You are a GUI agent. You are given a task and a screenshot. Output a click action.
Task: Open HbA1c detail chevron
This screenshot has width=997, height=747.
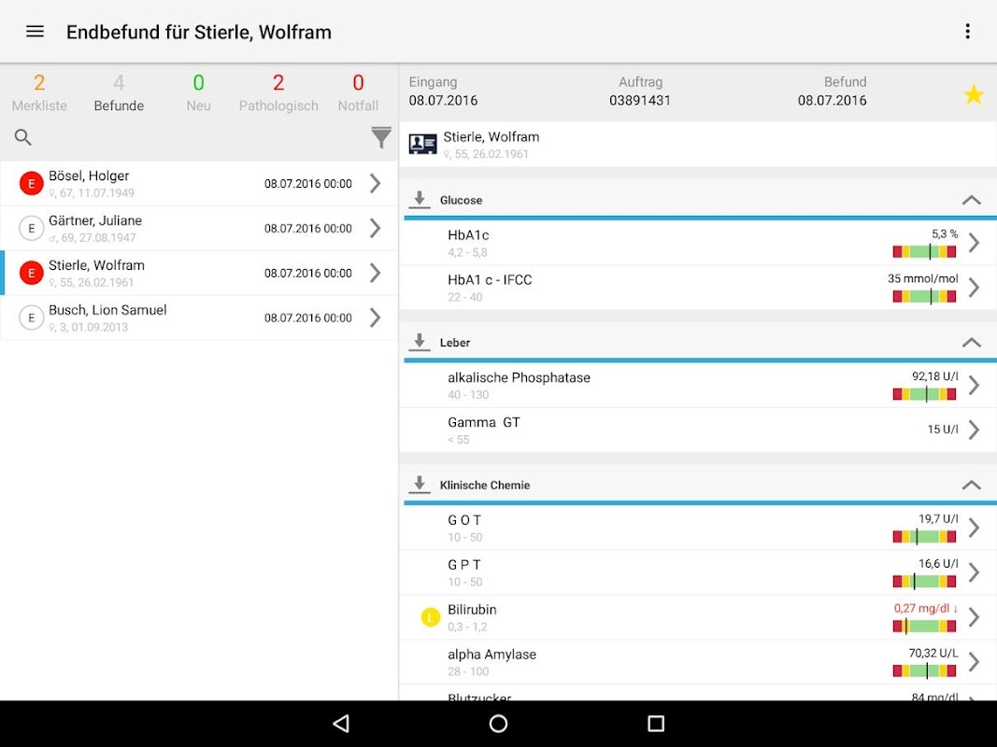click(x=974, y=243)
